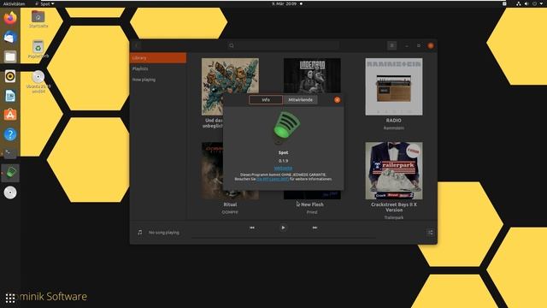Open the Spot app menu in top bar

pyautogui.click(x=44, y=3)
